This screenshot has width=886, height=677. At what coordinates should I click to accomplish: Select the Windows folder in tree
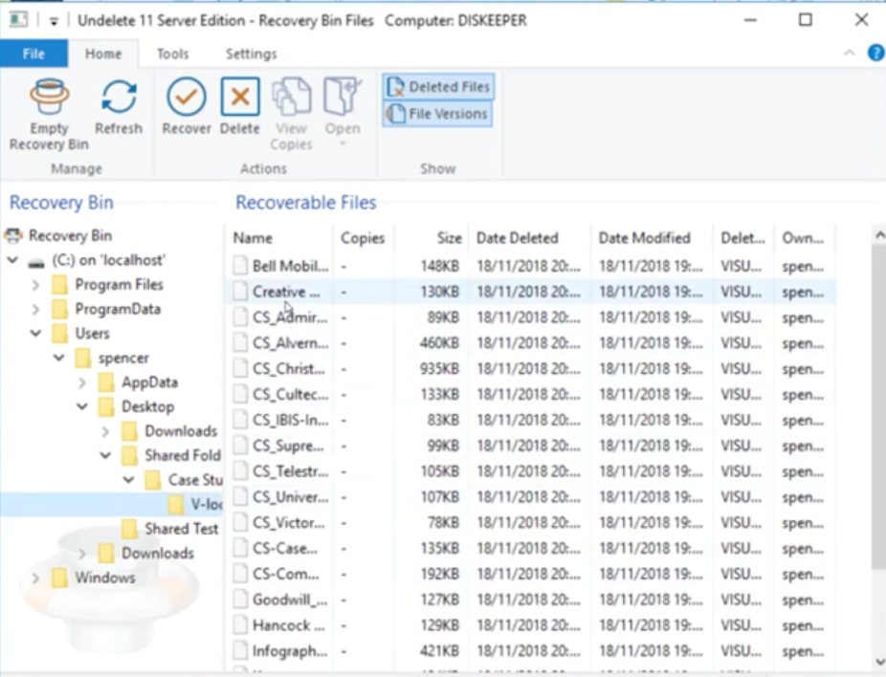[x=105, y=578]
